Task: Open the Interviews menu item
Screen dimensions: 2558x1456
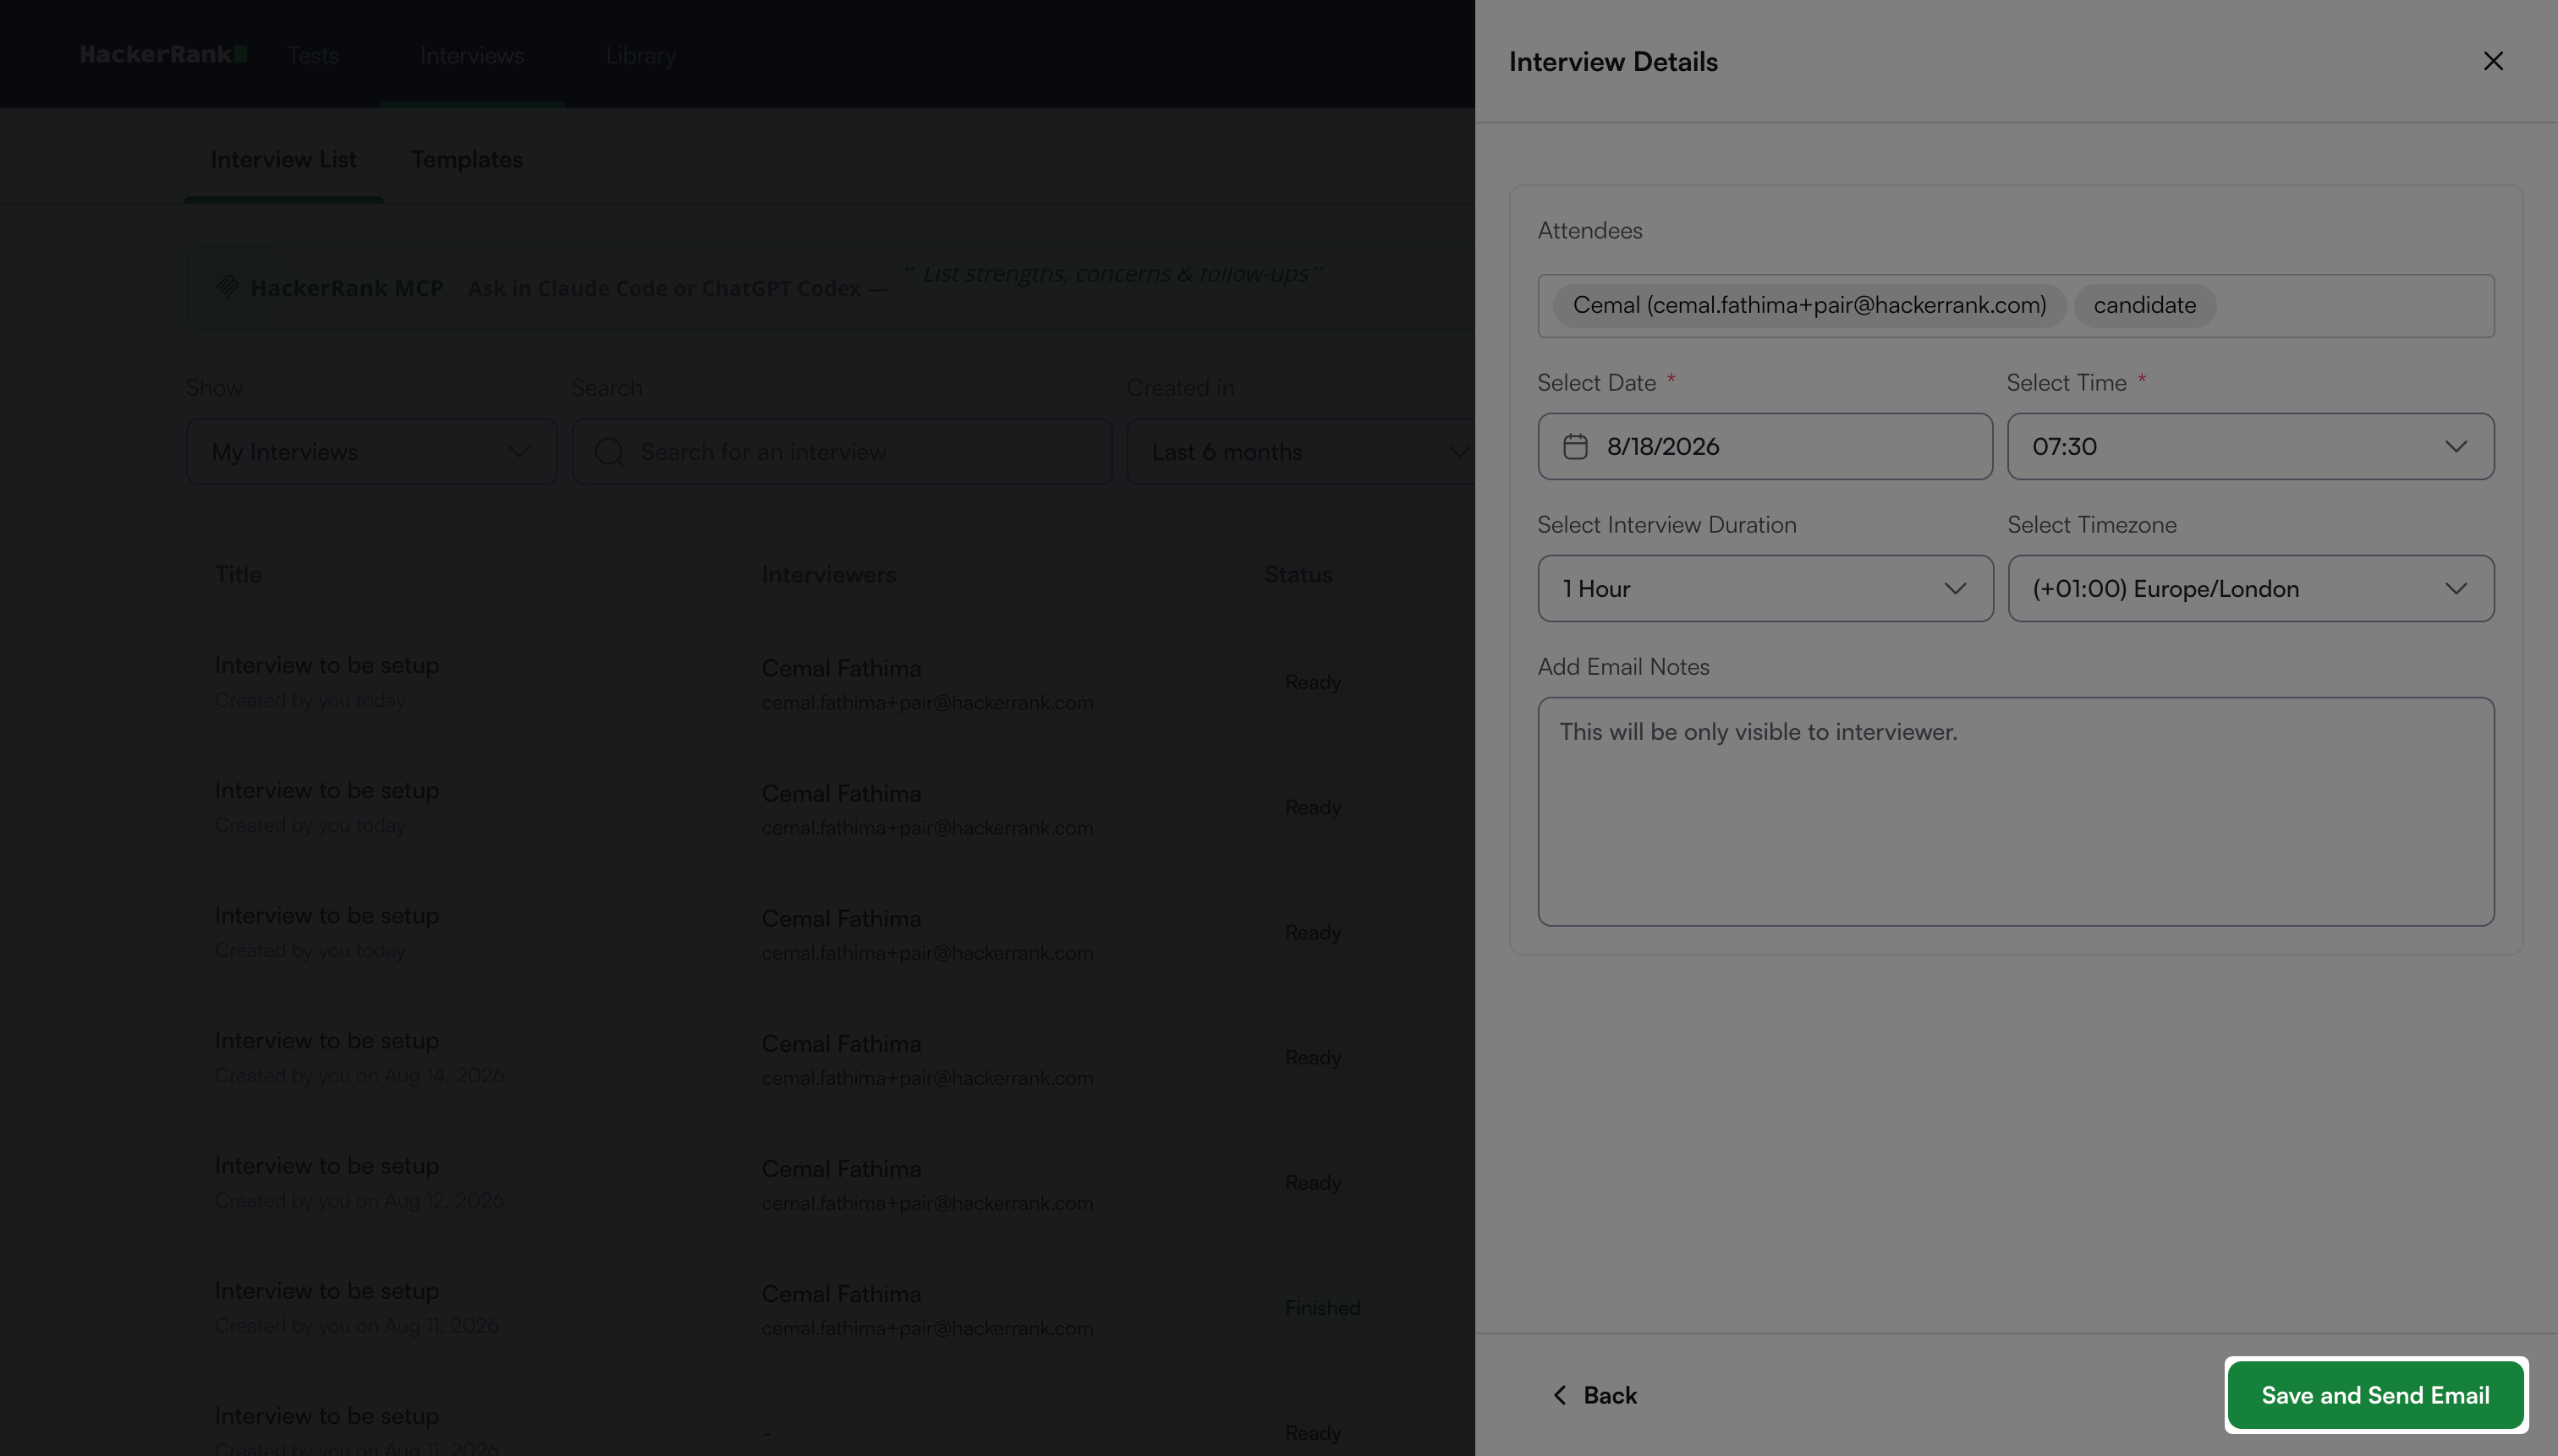Action: pyautogui.click(x=472, y=56)
